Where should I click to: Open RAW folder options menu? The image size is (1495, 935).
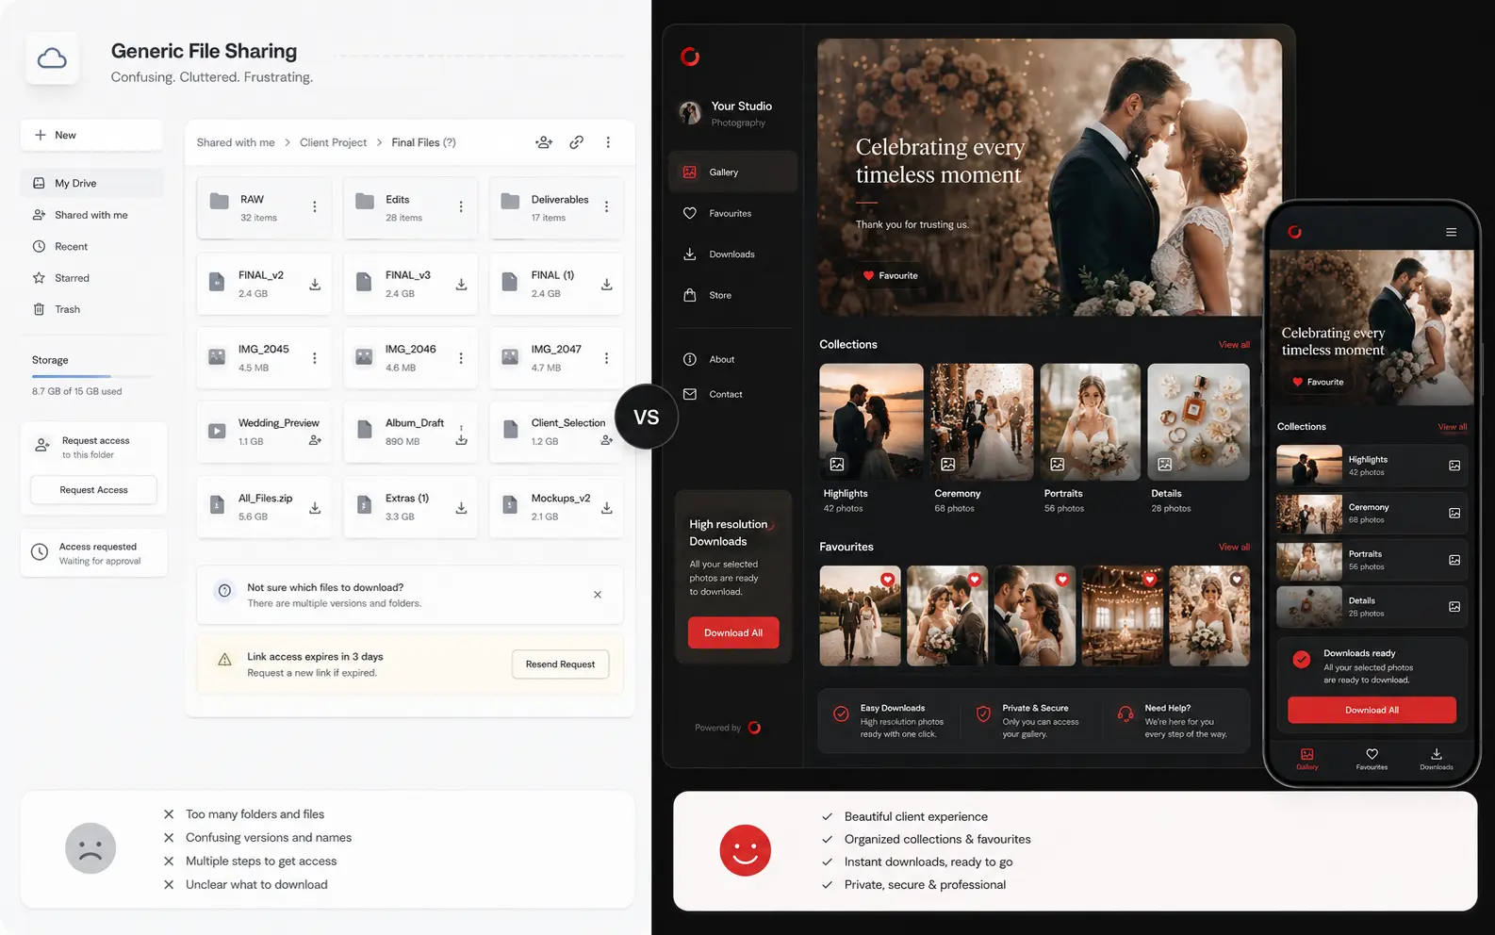pyautogui.click(x=315, y=207)
